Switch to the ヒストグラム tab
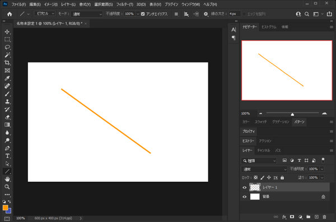Screen dimensions: 336x222 (269, 27)
